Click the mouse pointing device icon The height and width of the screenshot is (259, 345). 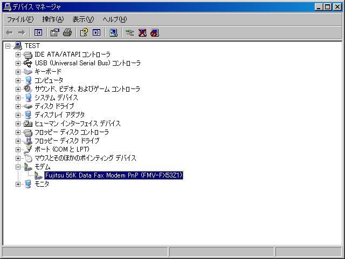click(x=28, y=158)
